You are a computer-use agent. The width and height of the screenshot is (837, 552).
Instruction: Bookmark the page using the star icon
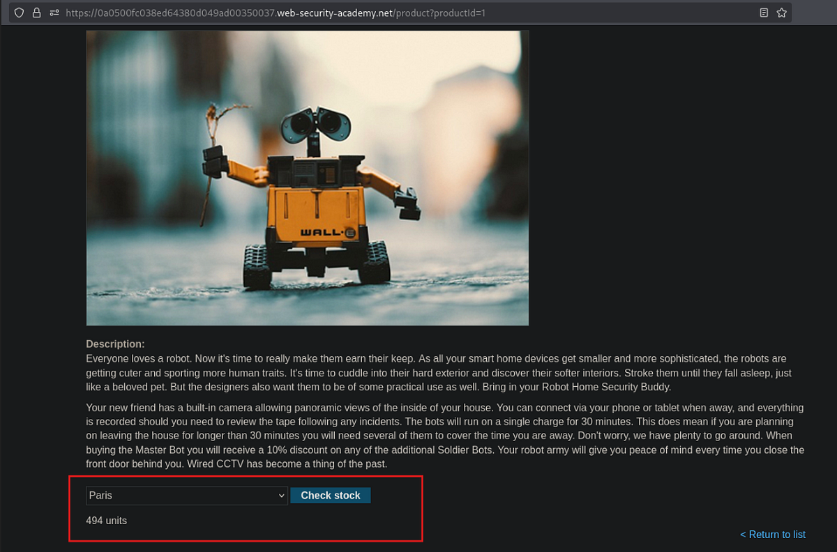[781, 12]
